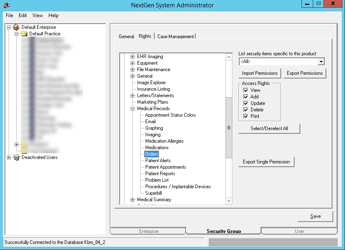Select Medication Allergies item
This screenshot has height=250, width=345.
click(164, 141)
